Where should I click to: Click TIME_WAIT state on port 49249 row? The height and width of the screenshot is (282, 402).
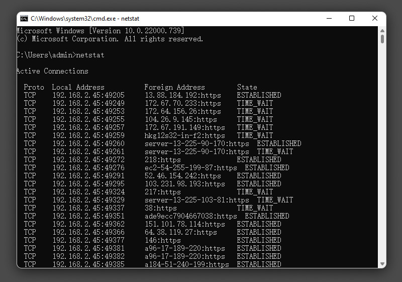point(255,103)
